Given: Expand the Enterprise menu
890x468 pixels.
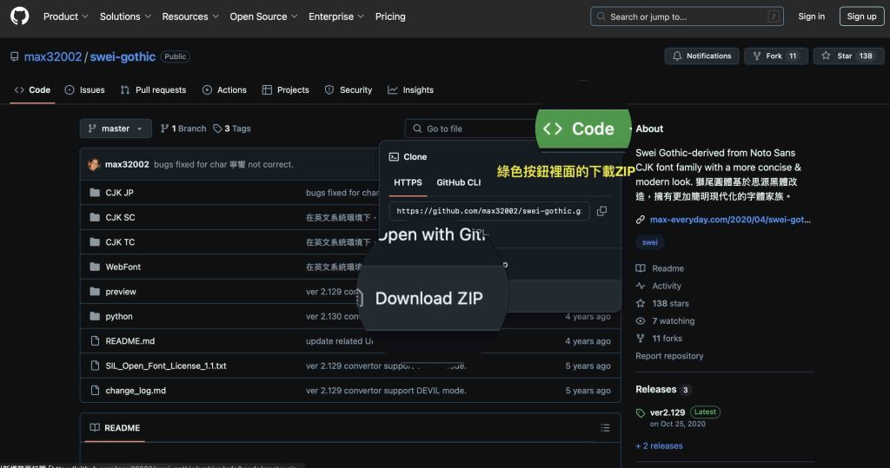Looking at the screenshot, I should pos(336,16).
